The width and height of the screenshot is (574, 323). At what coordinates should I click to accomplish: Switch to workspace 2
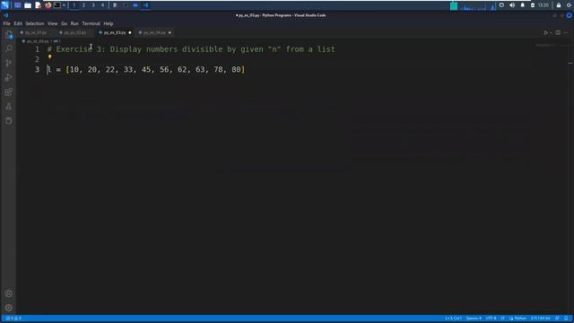pos(83,5)
